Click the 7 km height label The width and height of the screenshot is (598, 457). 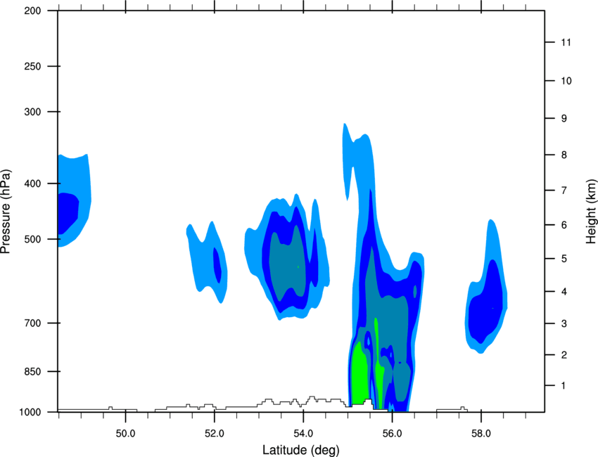564,190
